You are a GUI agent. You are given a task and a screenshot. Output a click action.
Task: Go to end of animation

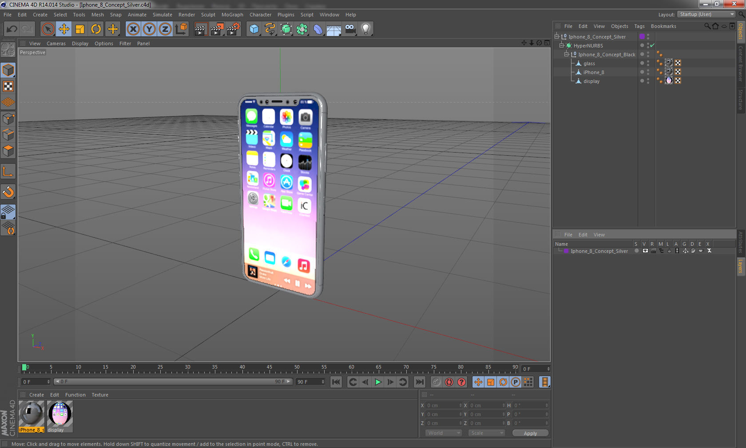(419, 382)
